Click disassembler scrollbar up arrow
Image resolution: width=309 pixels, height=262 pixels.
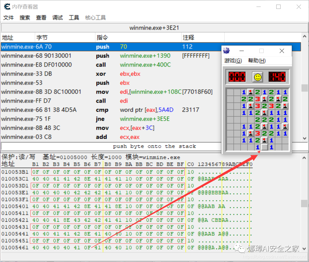304,36
